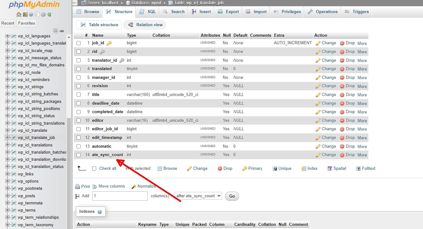423x229 pixels.
Task: Open wp_postmeta table in sidebar
Action: [30, 188]
